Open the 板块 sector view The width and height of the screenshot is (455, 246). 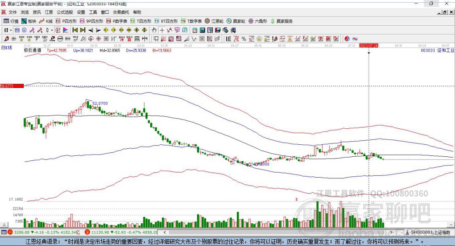pos(29,21)
